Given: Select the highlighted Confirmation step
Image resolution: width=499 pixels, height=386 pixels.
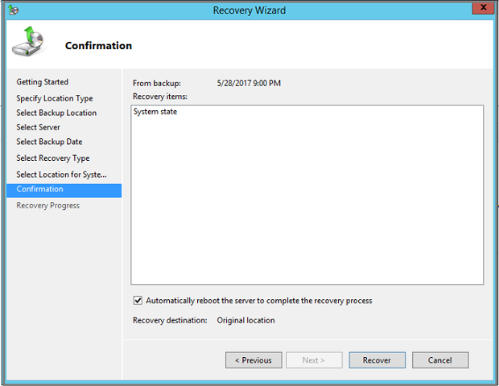Looking at the screenshot, I should click(64, 191).
